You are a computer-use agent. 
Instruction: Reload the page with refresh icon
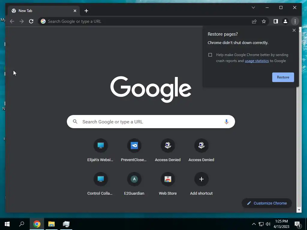(x=31, y=21)
